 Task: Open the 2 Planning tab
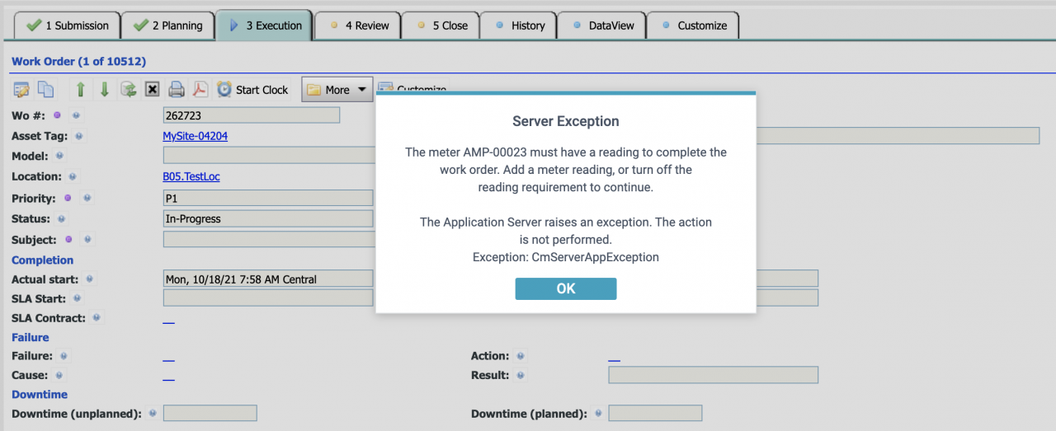(x=167, y=26)
